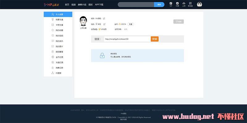Open the novels section in top navigation

coord(82,5)
